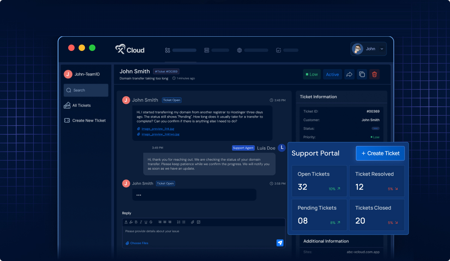Open the John account dropdown
The image size is (450, 261).
pyautogui.click(x=369, y=49)
